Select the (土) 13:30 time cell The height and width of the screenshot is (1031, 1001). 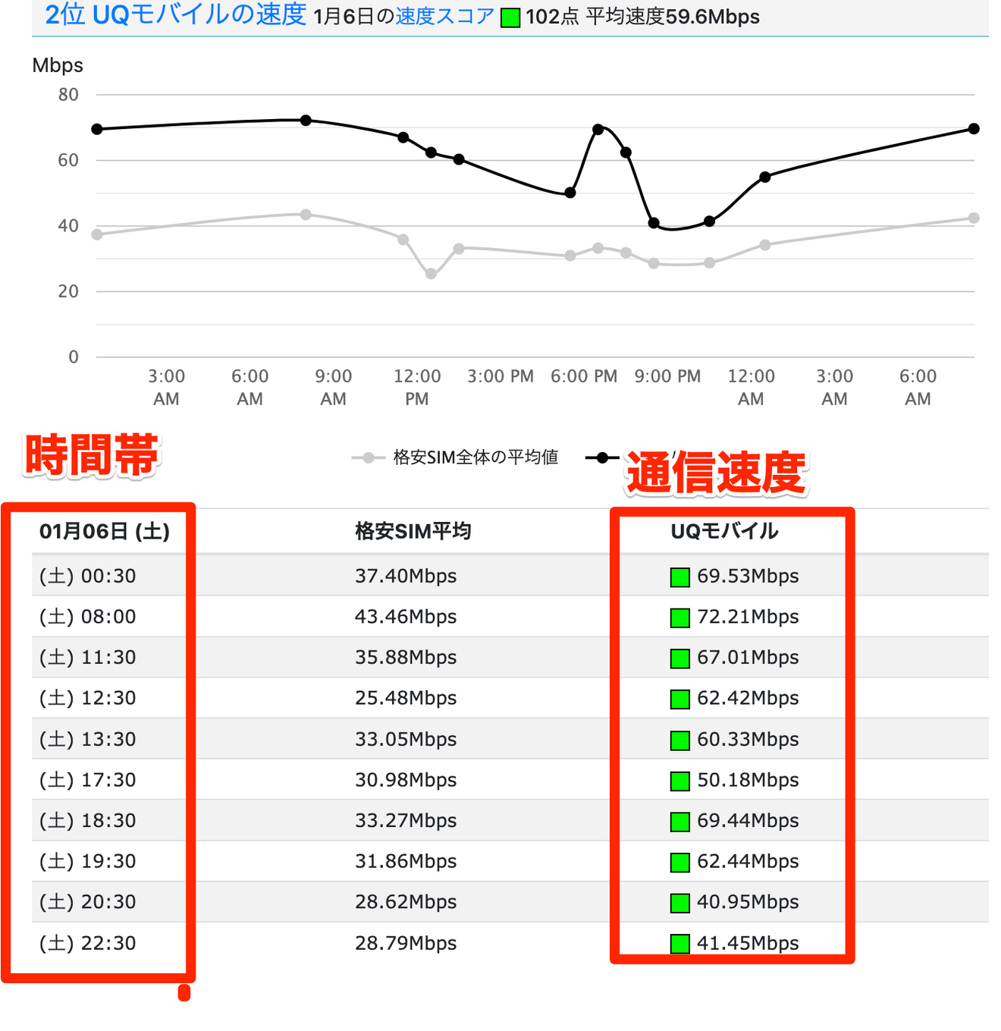(88, 739)
